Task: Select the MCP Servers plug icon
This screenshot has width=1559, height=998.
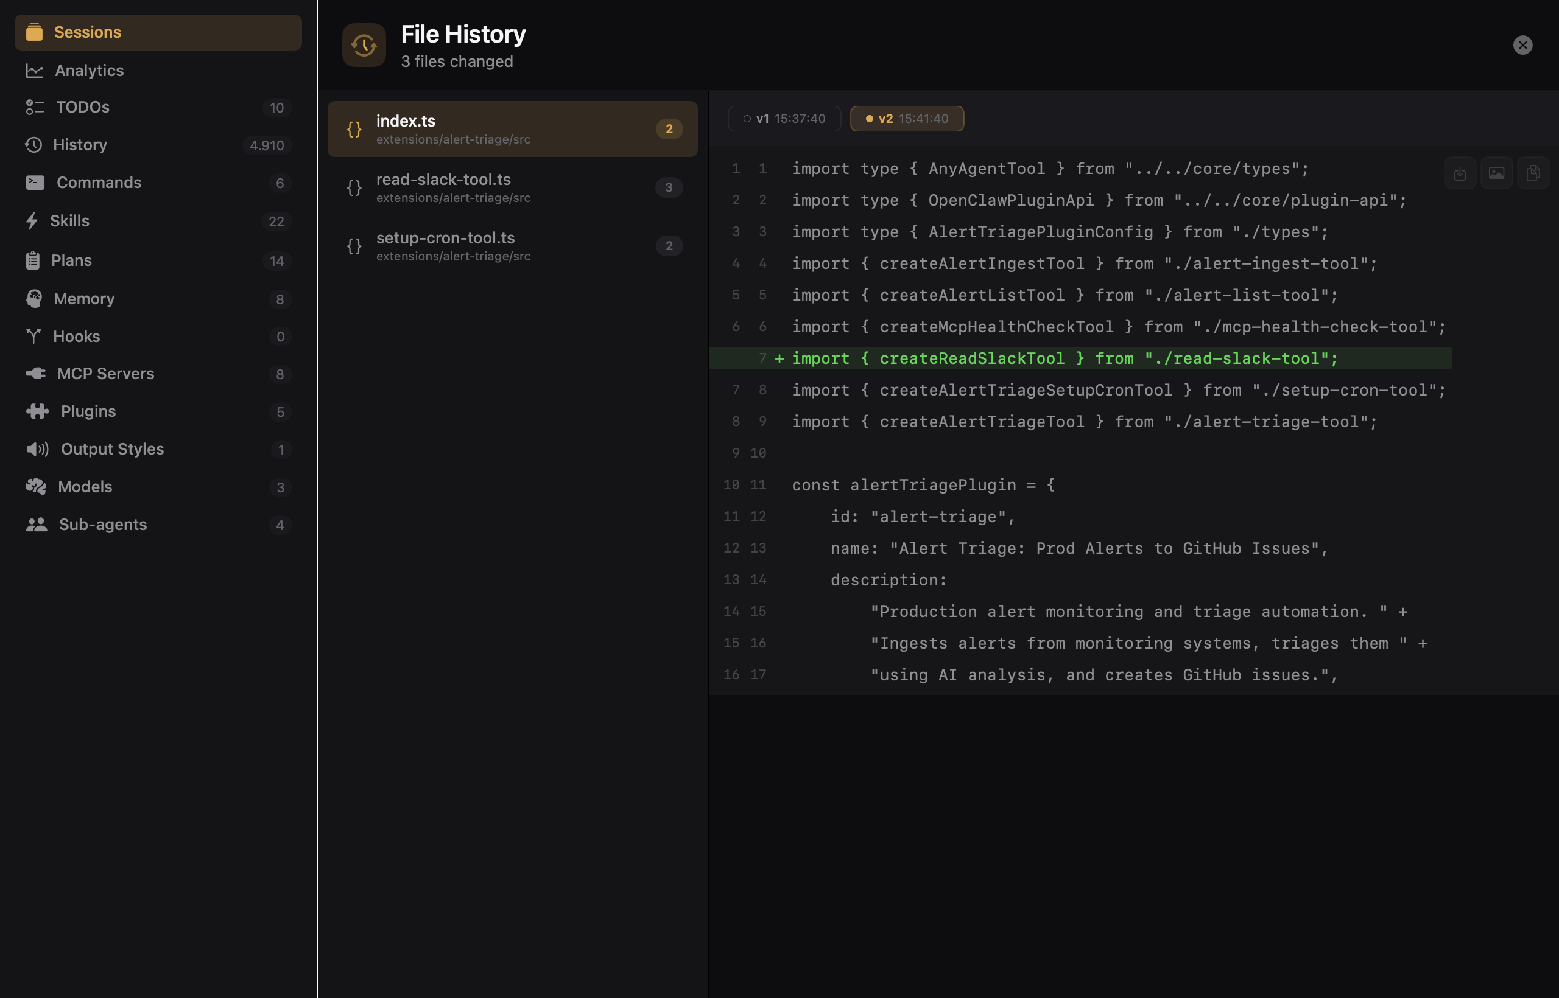Action: pyautogui.click(x=36, y=373)
